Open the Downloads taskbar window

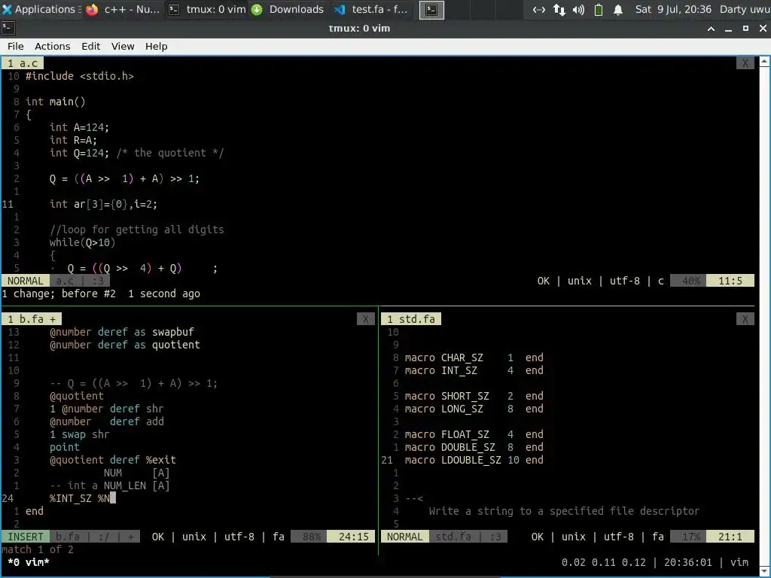coord(288,9)
